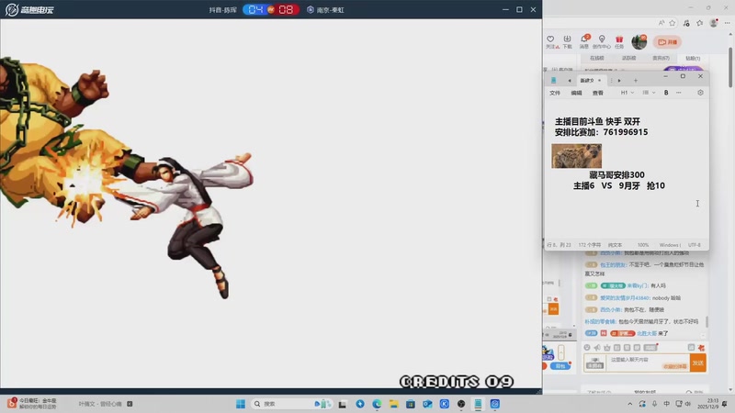Screen dimensions: 735x413
Task: Click the volume icon in the system tray
Action: pos(687,404)
